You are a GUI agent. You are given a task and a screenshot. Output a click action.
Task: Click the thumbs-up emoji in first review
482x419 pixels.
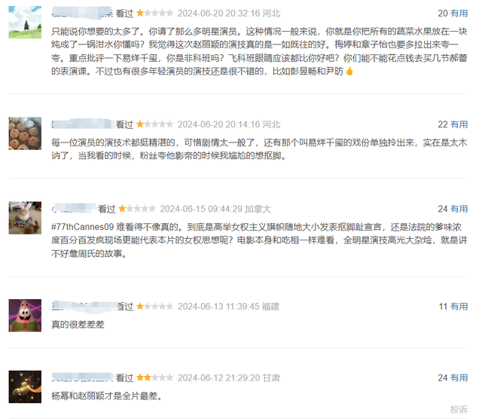coord(349,72)
